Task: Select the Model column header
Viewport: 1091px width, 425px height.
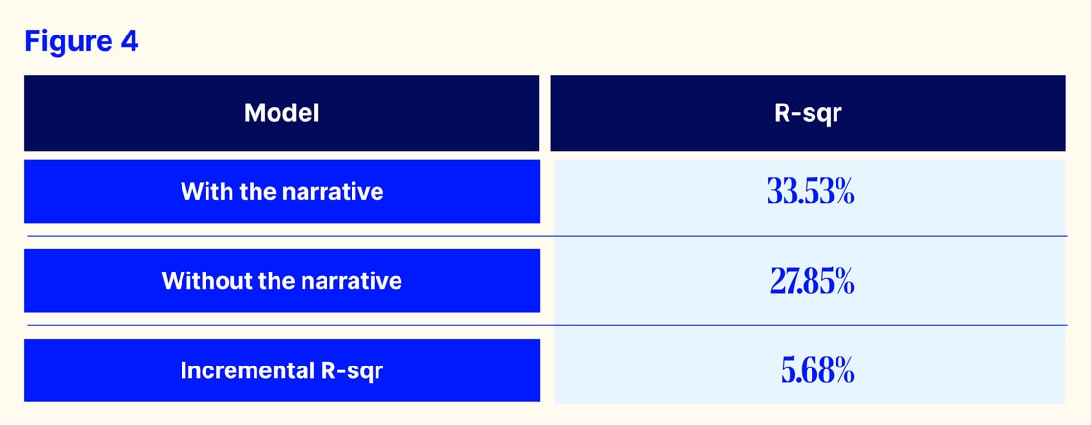Action: (x=281, y=113)
